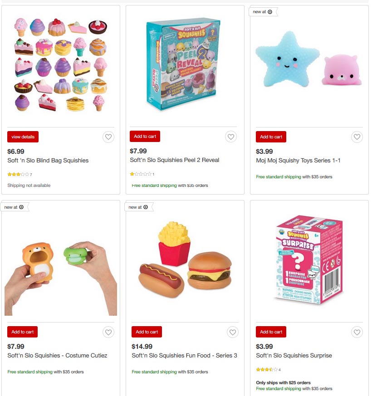372x396 pixels.
Task: Favorite Soft 'n Slo Blind Bag Squishies heart
Action: click(x=108, y=137)
